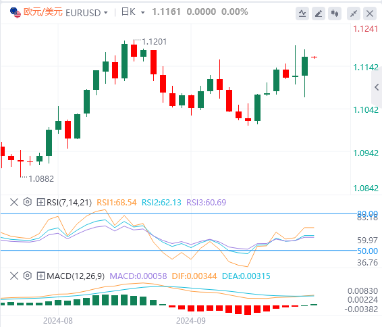
Task: Click the 1.1201 high price label
Action: (x=155, y=42)
